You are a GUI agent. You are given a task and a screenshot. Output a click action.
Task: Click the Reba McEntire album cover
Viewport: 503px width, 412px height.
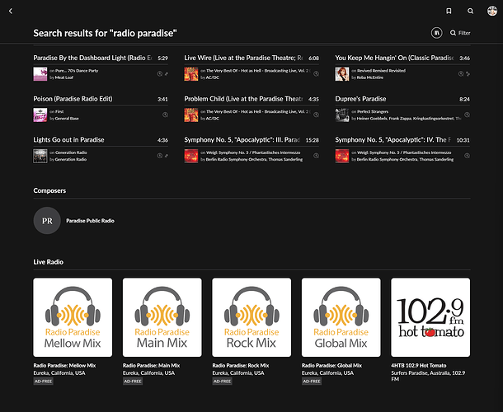pos(342,74)
